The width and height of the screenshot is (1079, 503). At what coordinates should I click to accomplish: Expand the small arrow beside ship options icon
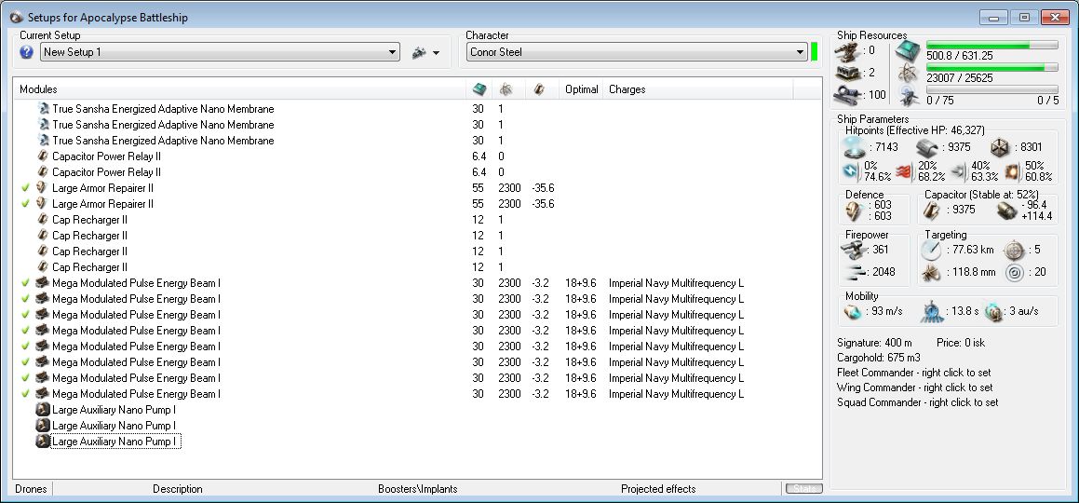[437, 53]
